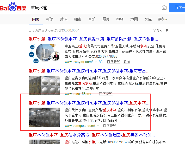The height and width of the screenshot is (144, 185).
Task: Click the 百度一下 search button
Action: [177, 8]
